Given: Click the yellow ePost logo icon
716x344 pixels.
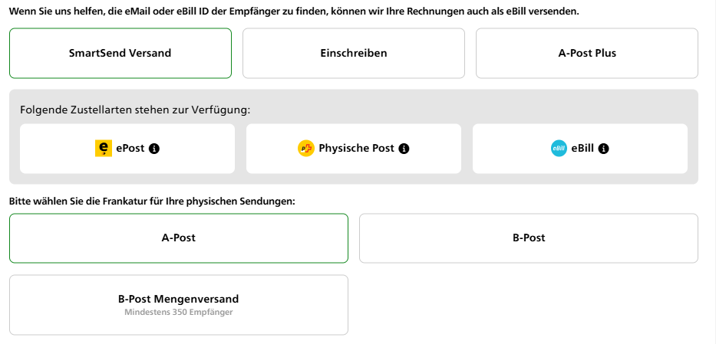Looking at the screenshot, I should [104, 149].
